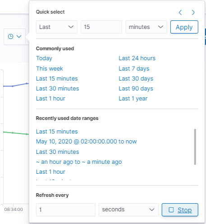Click the recently used ranges scrollbar
The height and width of the screenshot is (224, 206).
195,147
